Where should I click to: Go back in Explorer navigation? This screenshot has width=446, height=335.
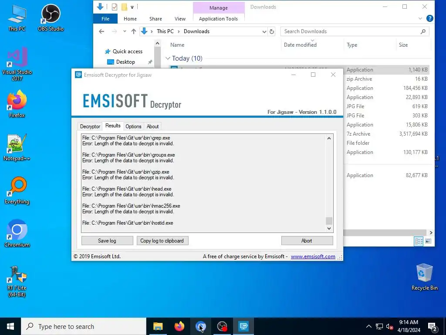pos(101,31)
